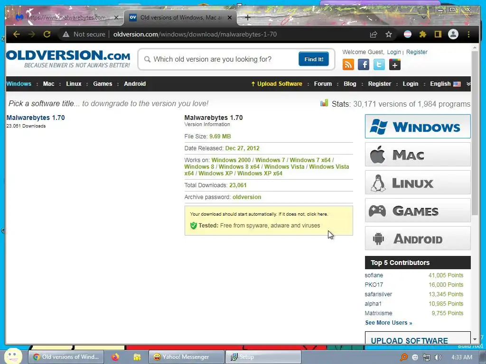
Task: Click Login in the black nav bar
Action: pos(411,84)
